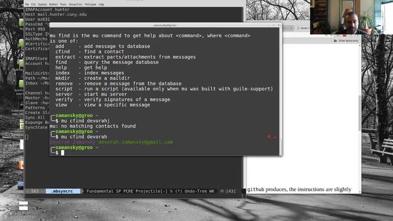This screenshot has width=393, height=221.
Task: Click 'Sync All' line in Emacs buffer
Action: click(35, 117)
